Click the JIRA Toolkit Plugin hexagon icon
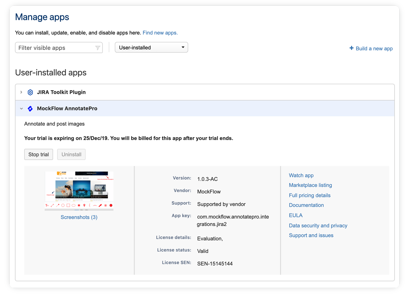 [x=30, y=92]
